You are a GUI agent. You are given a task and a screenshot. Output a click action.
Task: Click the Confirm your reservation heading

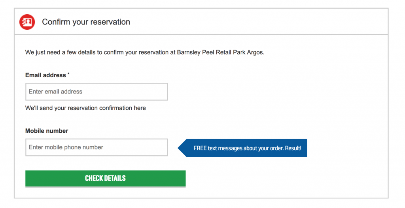tap(86, 22)
